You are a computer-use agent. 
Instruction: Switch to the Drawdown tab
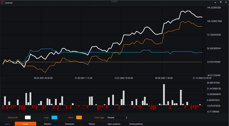(70, 124)
